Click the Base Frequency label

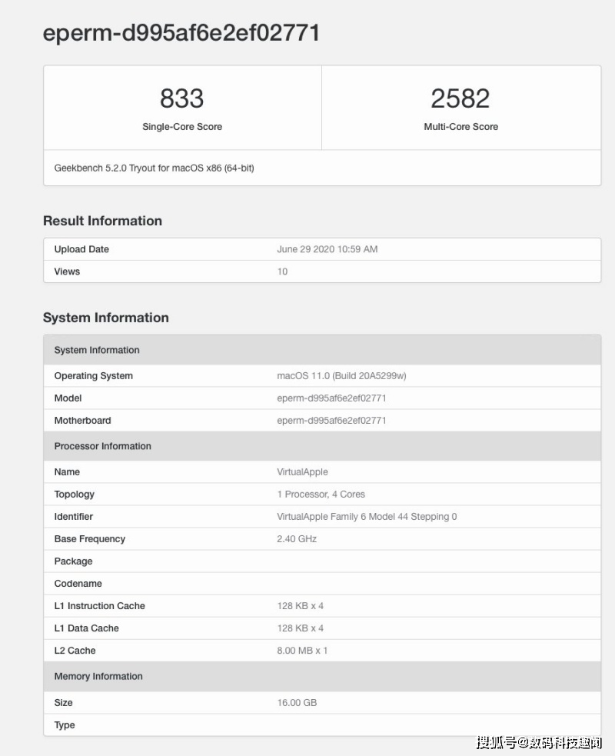[x=90, y=539]
